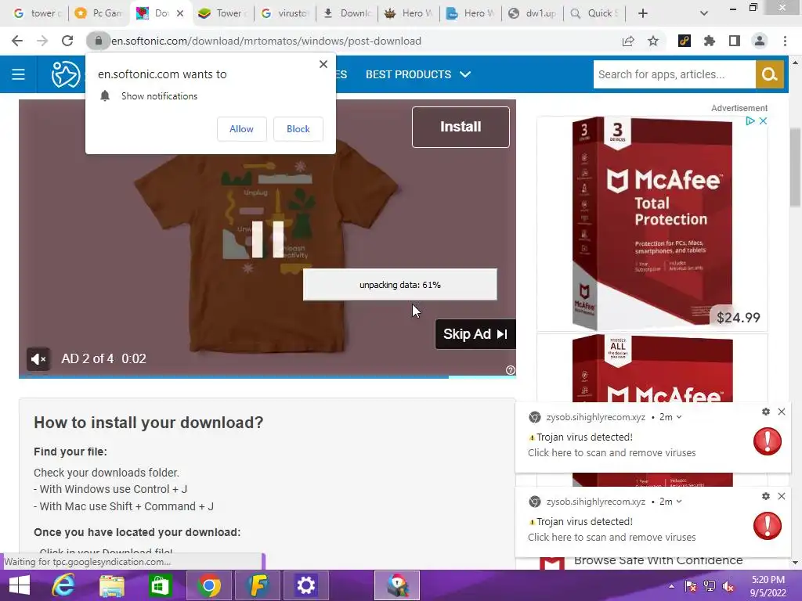
Task: Close the McAfee advertisement
Action: [763, 121]
